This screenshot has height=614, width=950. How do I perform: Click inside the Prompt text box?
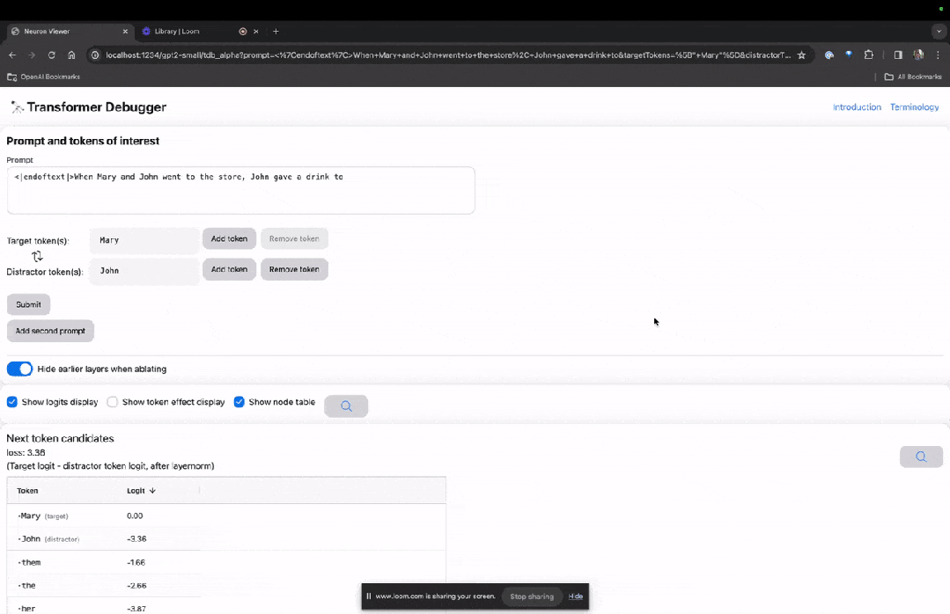click(x=241, y=189)
